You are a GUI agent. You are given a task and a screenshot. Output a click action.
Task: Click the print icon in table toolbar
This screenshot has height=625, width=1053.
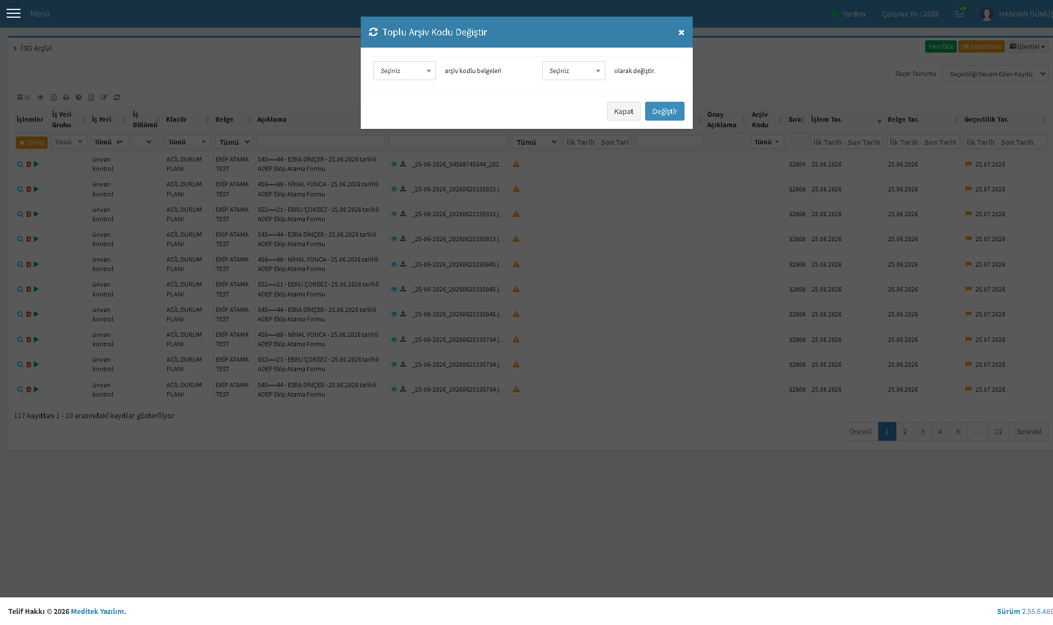click(x=66, y=97)
